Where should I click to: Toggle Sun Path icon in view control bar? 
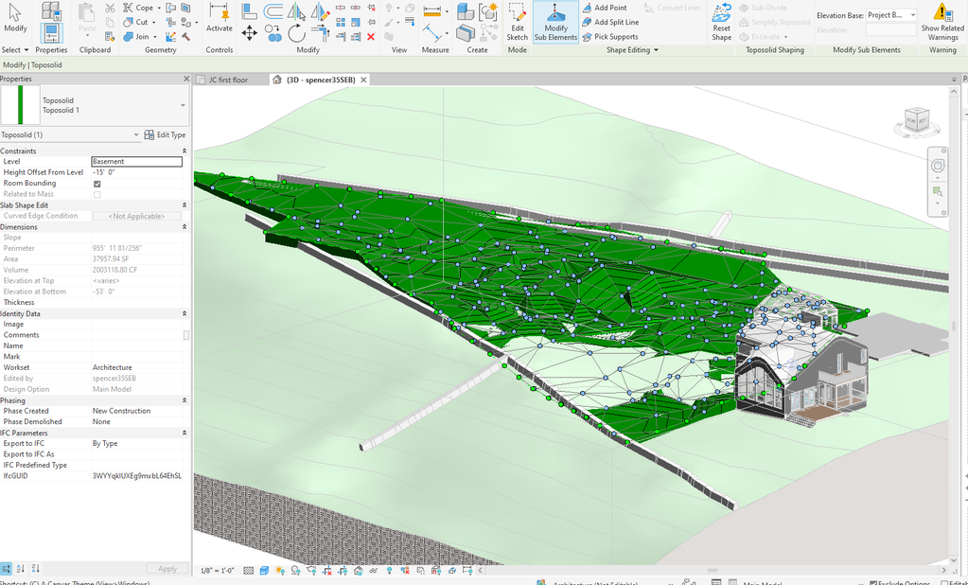(x=280, y=570)
